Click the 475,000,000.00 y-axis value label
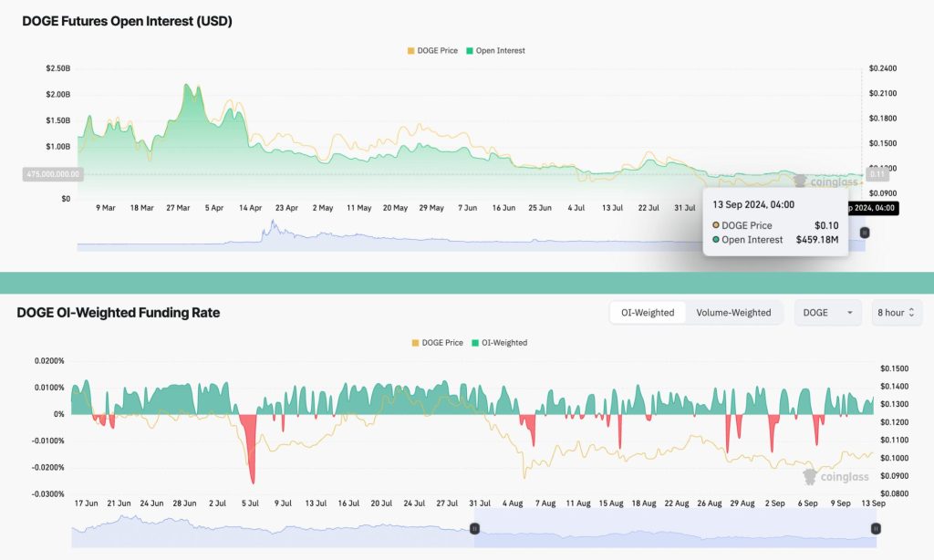Viewport: 934px width, 560px height. coord(52,173)
